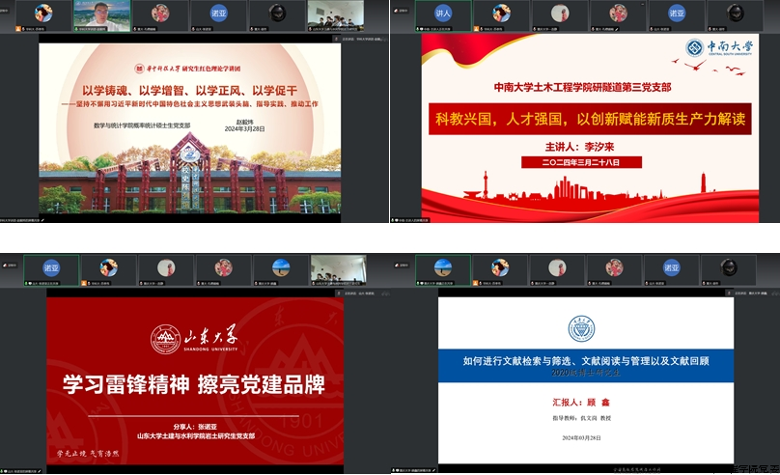Click 正在讲话 speaker indicator in 华中科技大学 meeting

click(x=359, y=39)
